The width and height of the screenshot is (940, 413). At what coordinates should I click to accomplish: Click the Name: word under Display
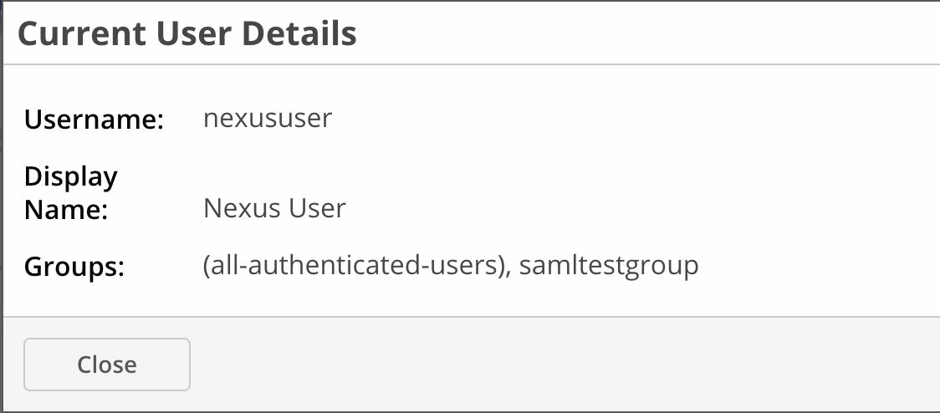tap(67, 209)
